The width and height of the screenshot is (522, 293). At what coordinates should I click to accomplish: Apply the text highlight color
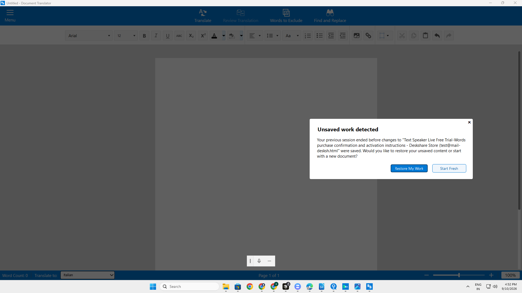232,36
